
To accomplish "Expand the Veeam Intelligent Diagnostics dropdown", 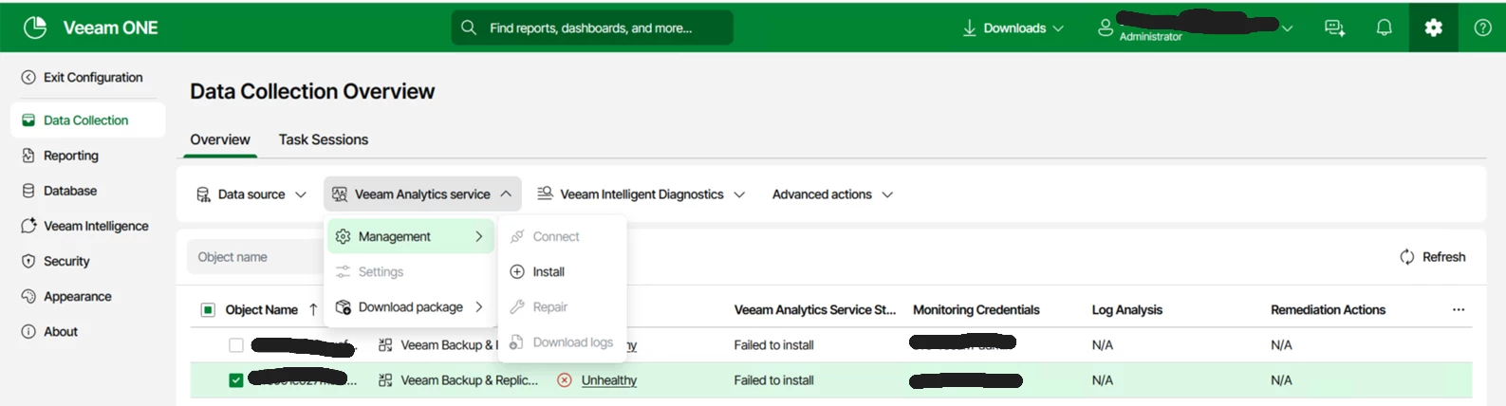I will click(x=641, y=194).
